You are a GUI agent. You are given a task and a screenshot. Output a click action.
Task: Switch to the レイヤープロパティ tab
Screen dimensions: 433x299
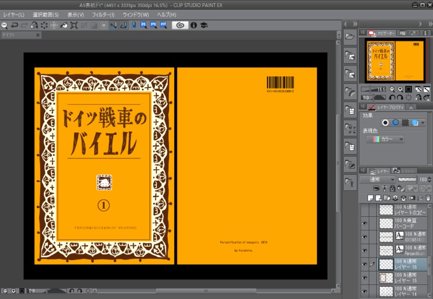[387, 107]
